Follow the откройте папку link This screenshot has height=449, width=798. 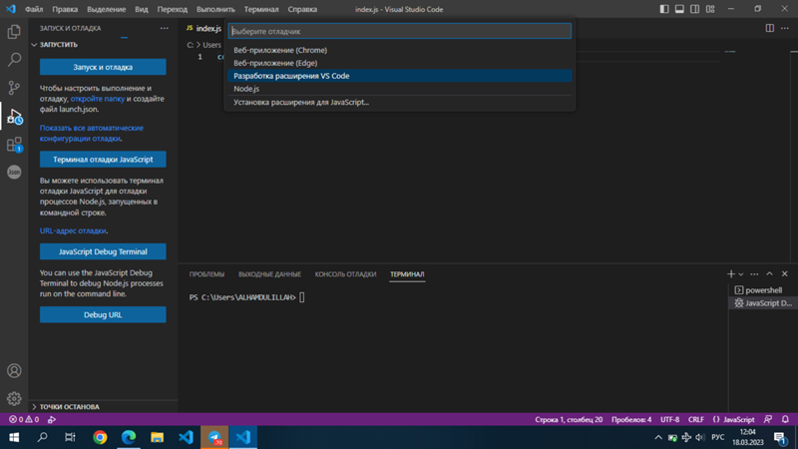[x=97, y=99]
